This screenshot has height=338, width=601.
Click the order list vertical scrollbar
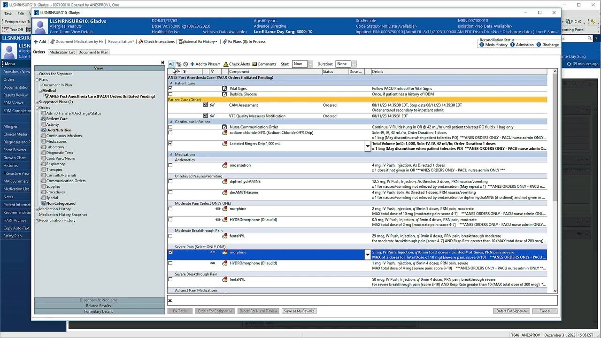pos(555,182)
